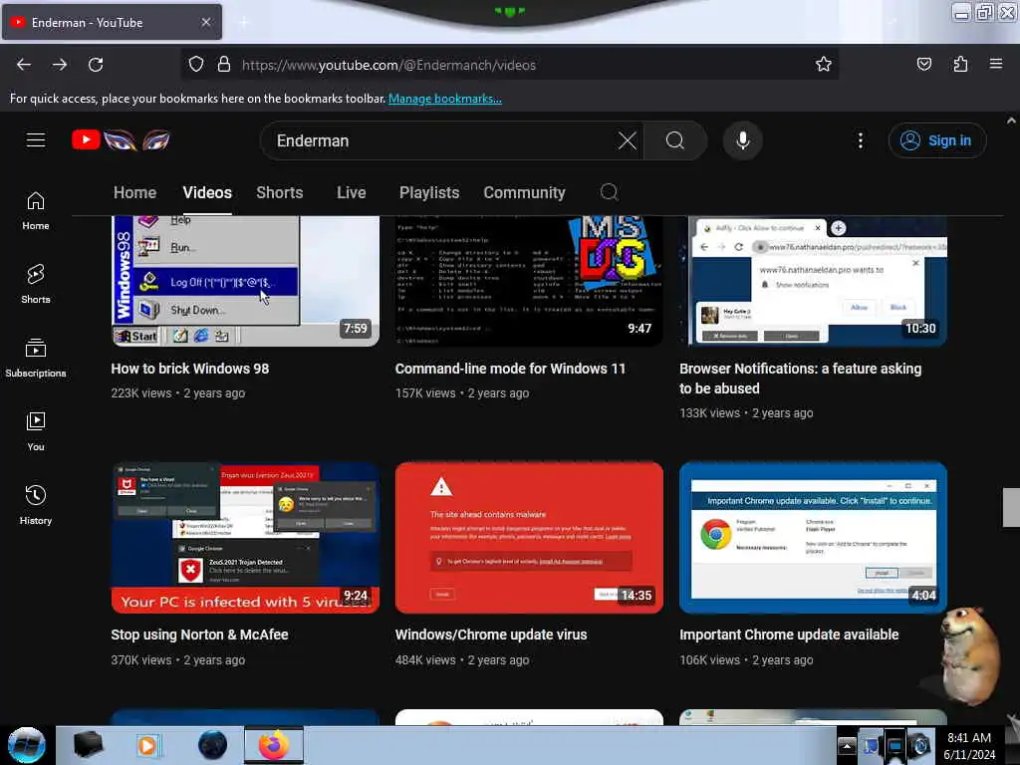
Task: Select the Videos tab
Action: (207, 192)
